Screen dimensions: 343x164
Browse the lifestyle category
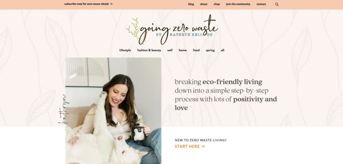coord(125,50)
